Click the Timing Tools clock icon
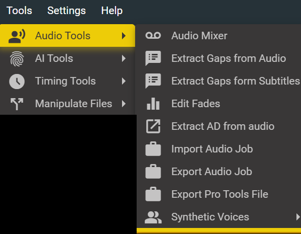 point(17,81)
